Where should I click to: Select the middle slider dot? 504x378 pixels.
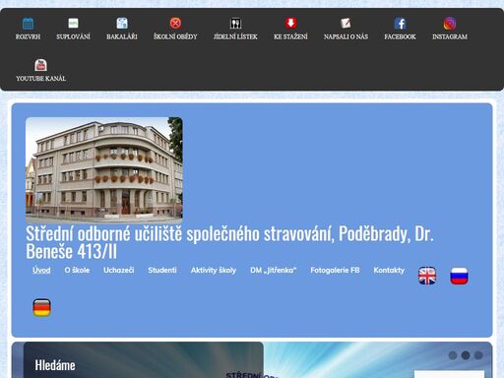466,355
